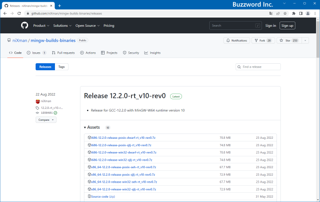
Task: Star the repository
Action: (289, 40)
